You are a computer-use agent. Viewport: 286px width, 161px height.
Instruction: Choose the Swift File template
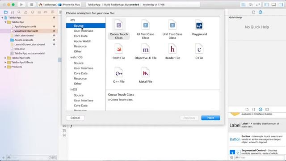(119, 51)
